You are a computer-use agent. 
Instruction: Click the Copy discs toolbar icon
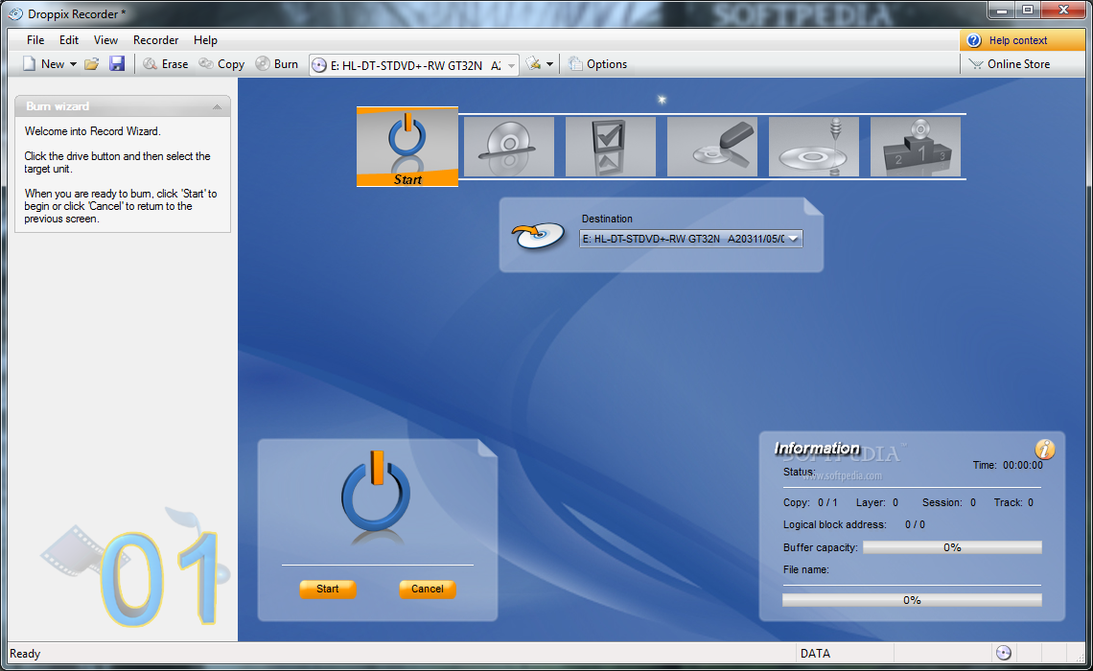point(205,64)
